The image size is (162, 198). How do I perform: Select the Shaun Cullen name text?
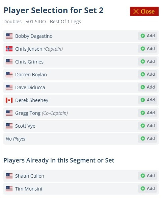(x=30, y=176)
